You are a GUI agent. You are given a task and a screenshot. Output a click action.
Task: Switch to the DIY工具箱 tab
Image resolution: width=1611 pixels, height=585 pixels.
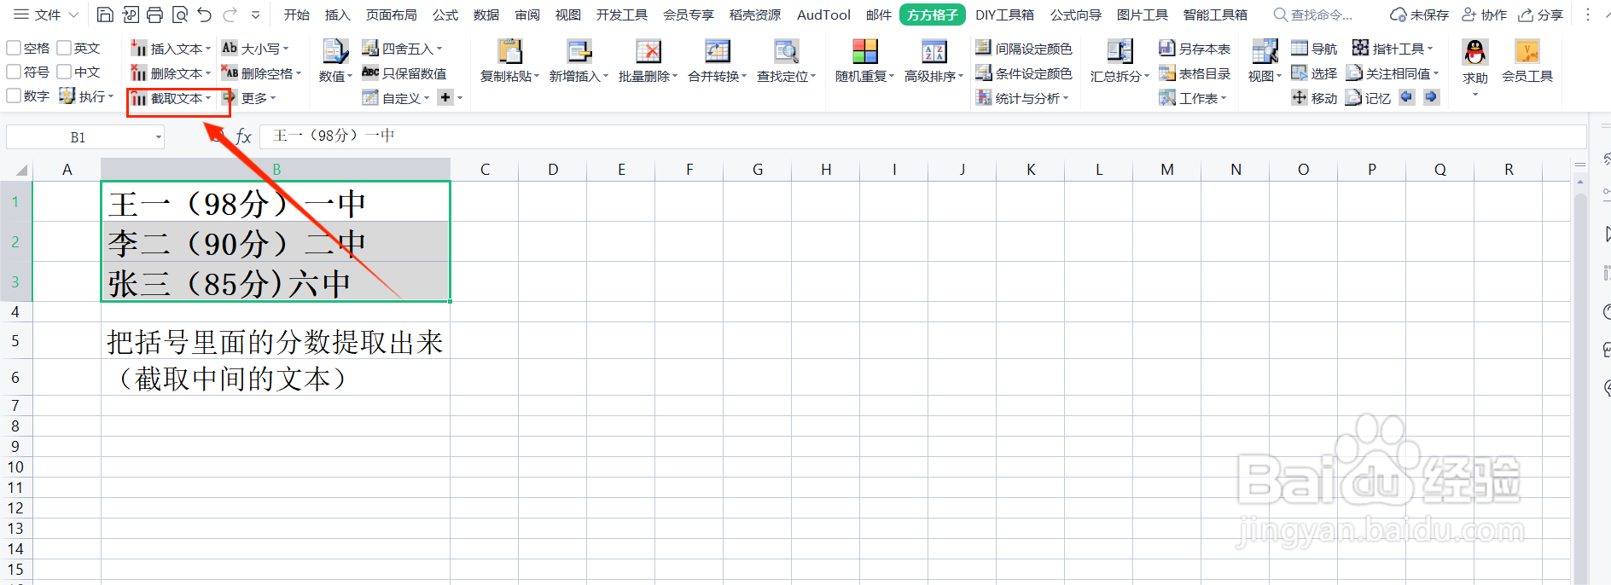point(1004,14)
